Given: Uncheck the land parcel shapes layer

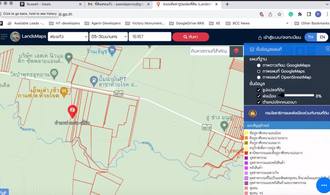Looking at the screenshot, I should pyautogui.click(x=259, y=90).
